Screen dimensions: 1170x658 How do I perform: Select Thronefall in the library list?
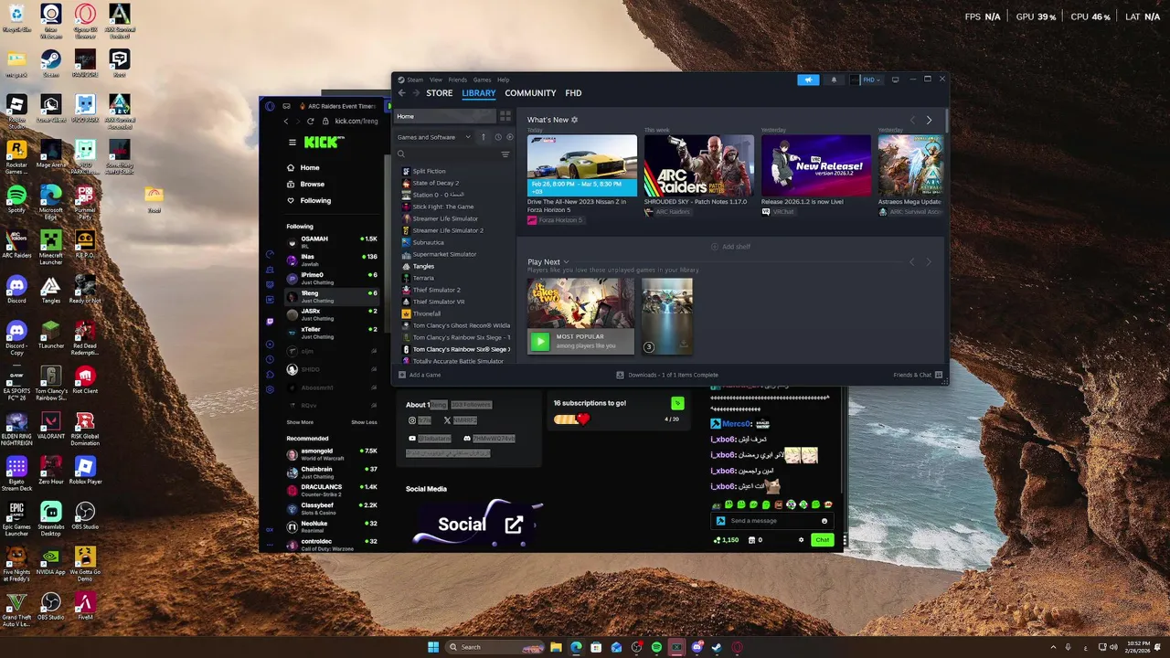[426, 313]
